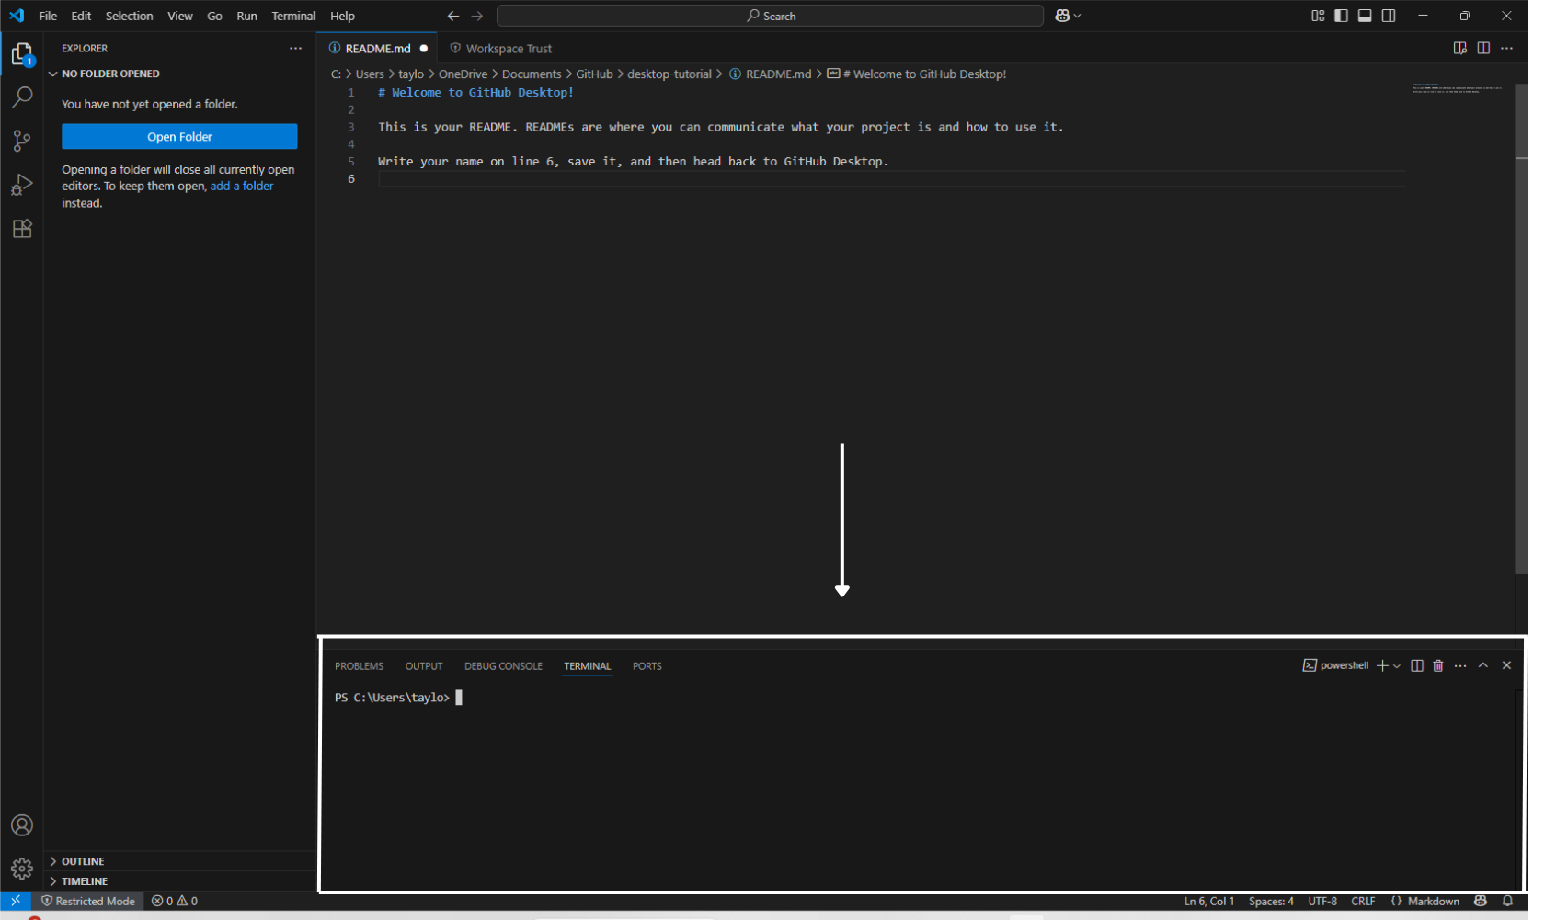This screenshot has width=1545, height=920.
Task: Click the notifications bell in status bar
Action: tap(1507, 901)
